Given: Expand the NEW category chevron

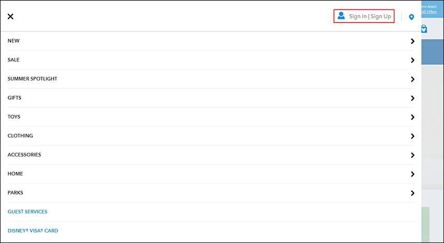Looking at the screenshot, I should (x=413, y=41).
